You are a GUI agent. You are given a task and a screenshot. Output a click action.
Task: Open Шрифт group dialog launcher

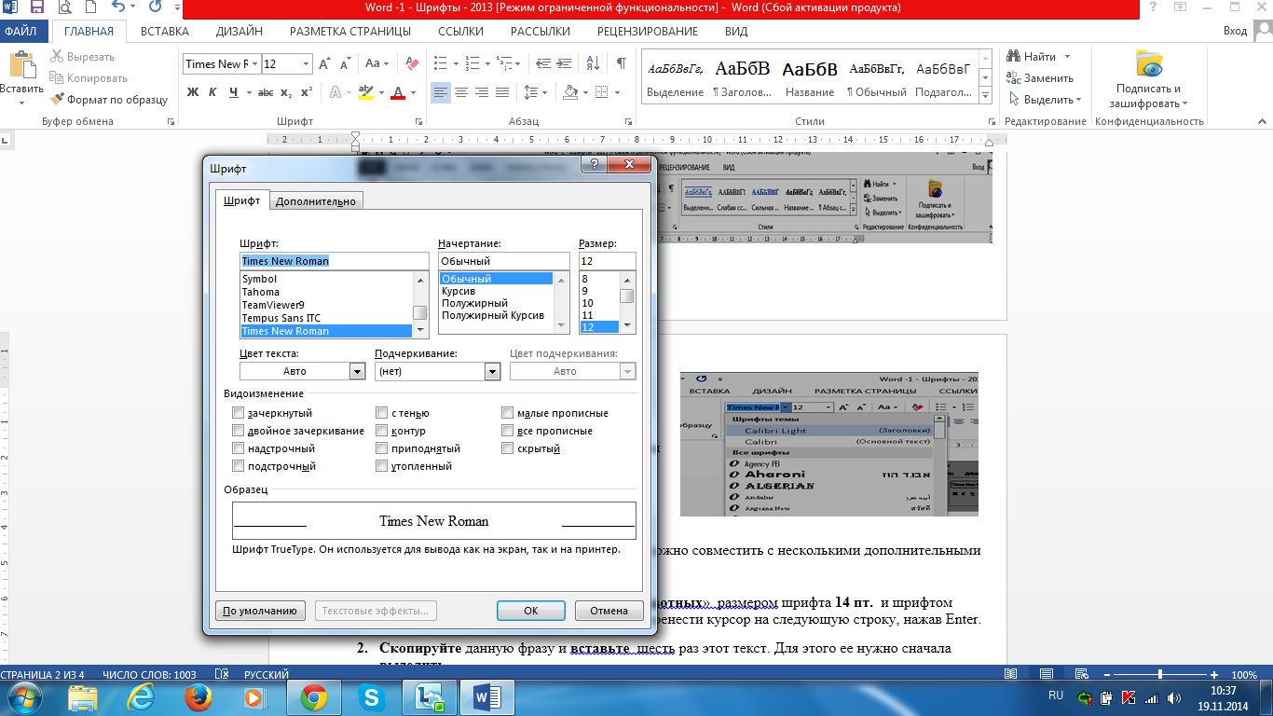[418, 122]
